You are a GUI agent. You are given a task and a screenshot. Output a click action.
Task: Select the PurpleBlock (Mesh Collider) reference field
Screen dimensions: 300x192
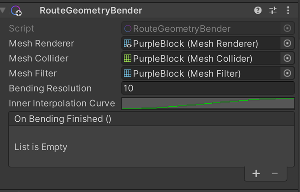(x=201, y=58)
